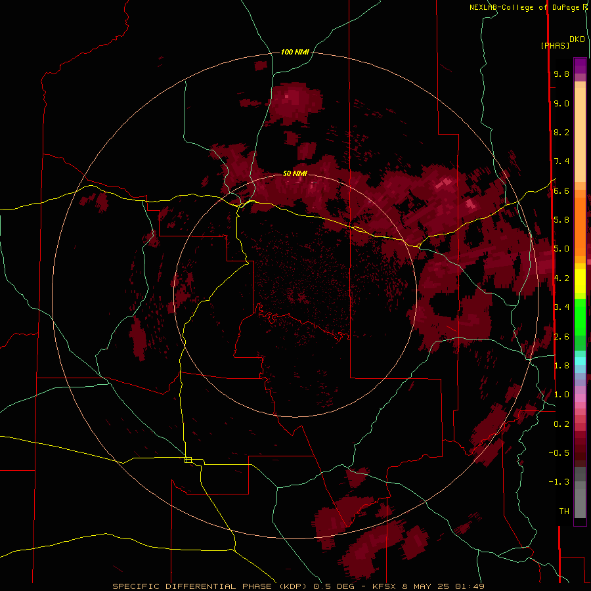Click the -1.3 value on the legend
The height and width of the screenshot is (591, 591).
559,482
